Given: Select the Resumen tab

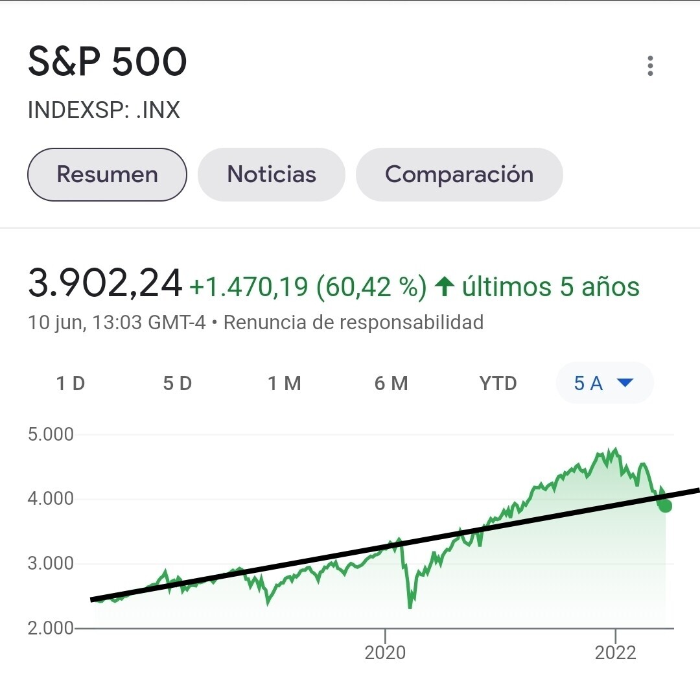Looking at the screenshot, I should (107, 174).
